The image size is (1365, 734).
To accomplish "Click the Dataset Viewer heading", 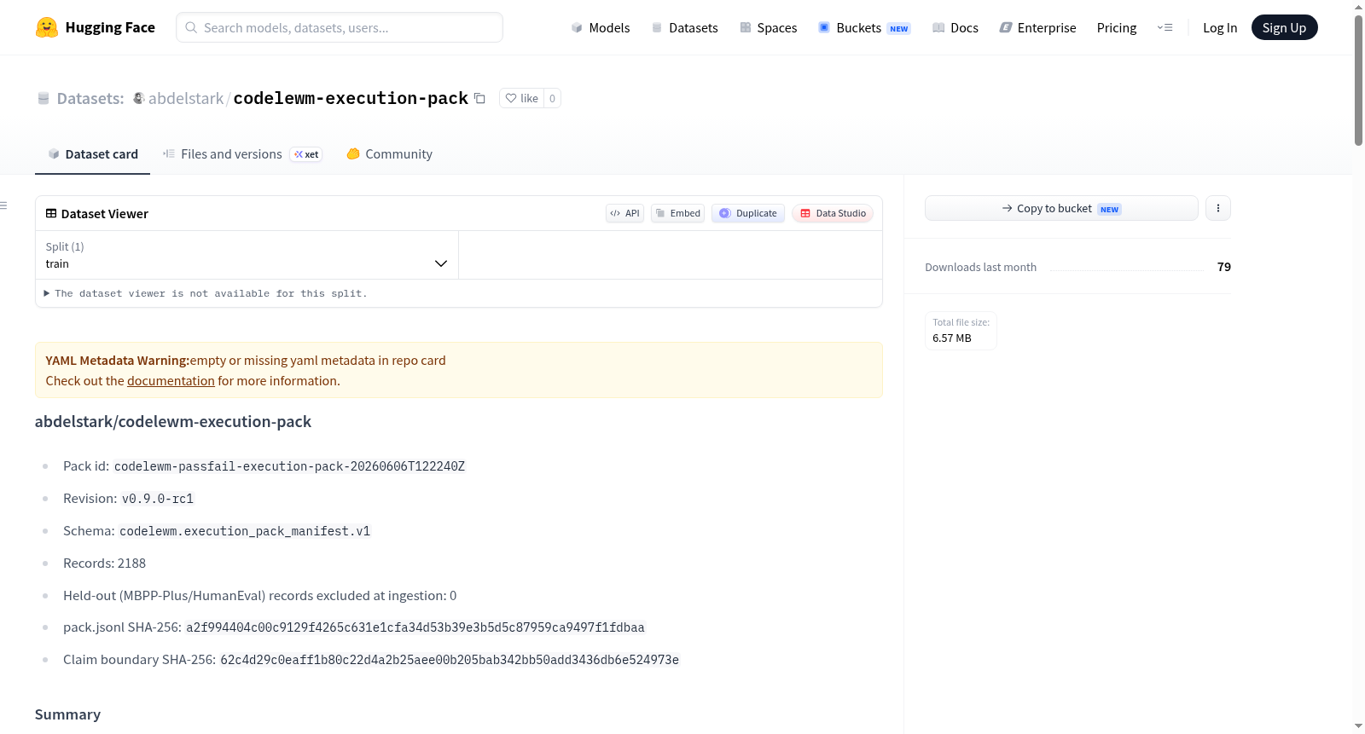I will point(105,213).
